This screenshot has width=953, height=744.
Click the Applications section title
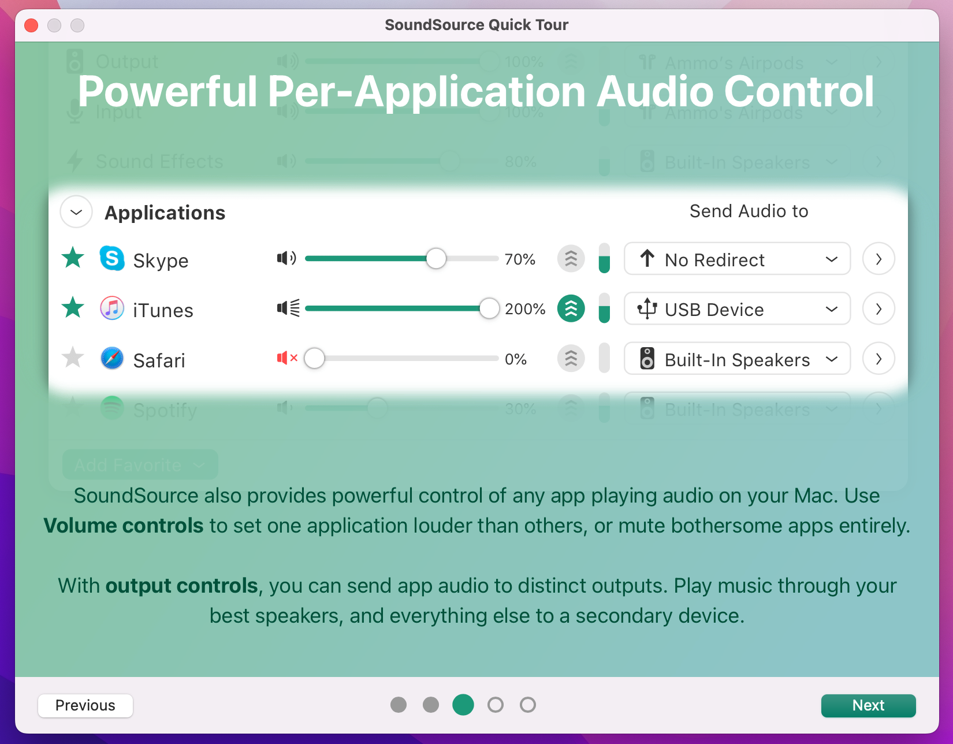(165, 213)
